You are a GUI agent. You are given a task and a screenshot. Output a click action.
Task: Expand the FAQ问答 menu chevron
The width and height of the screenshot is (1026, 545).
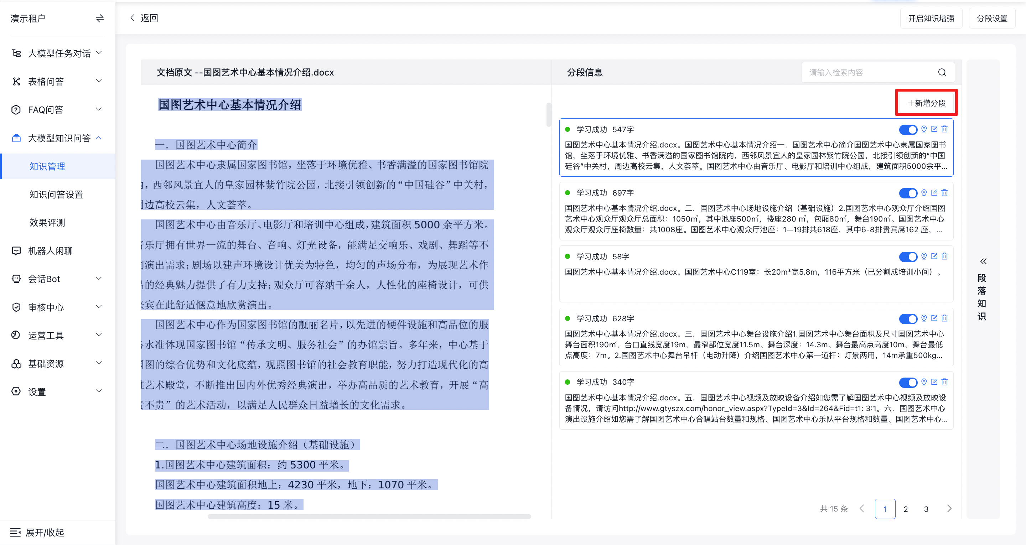tap(99, 109)
